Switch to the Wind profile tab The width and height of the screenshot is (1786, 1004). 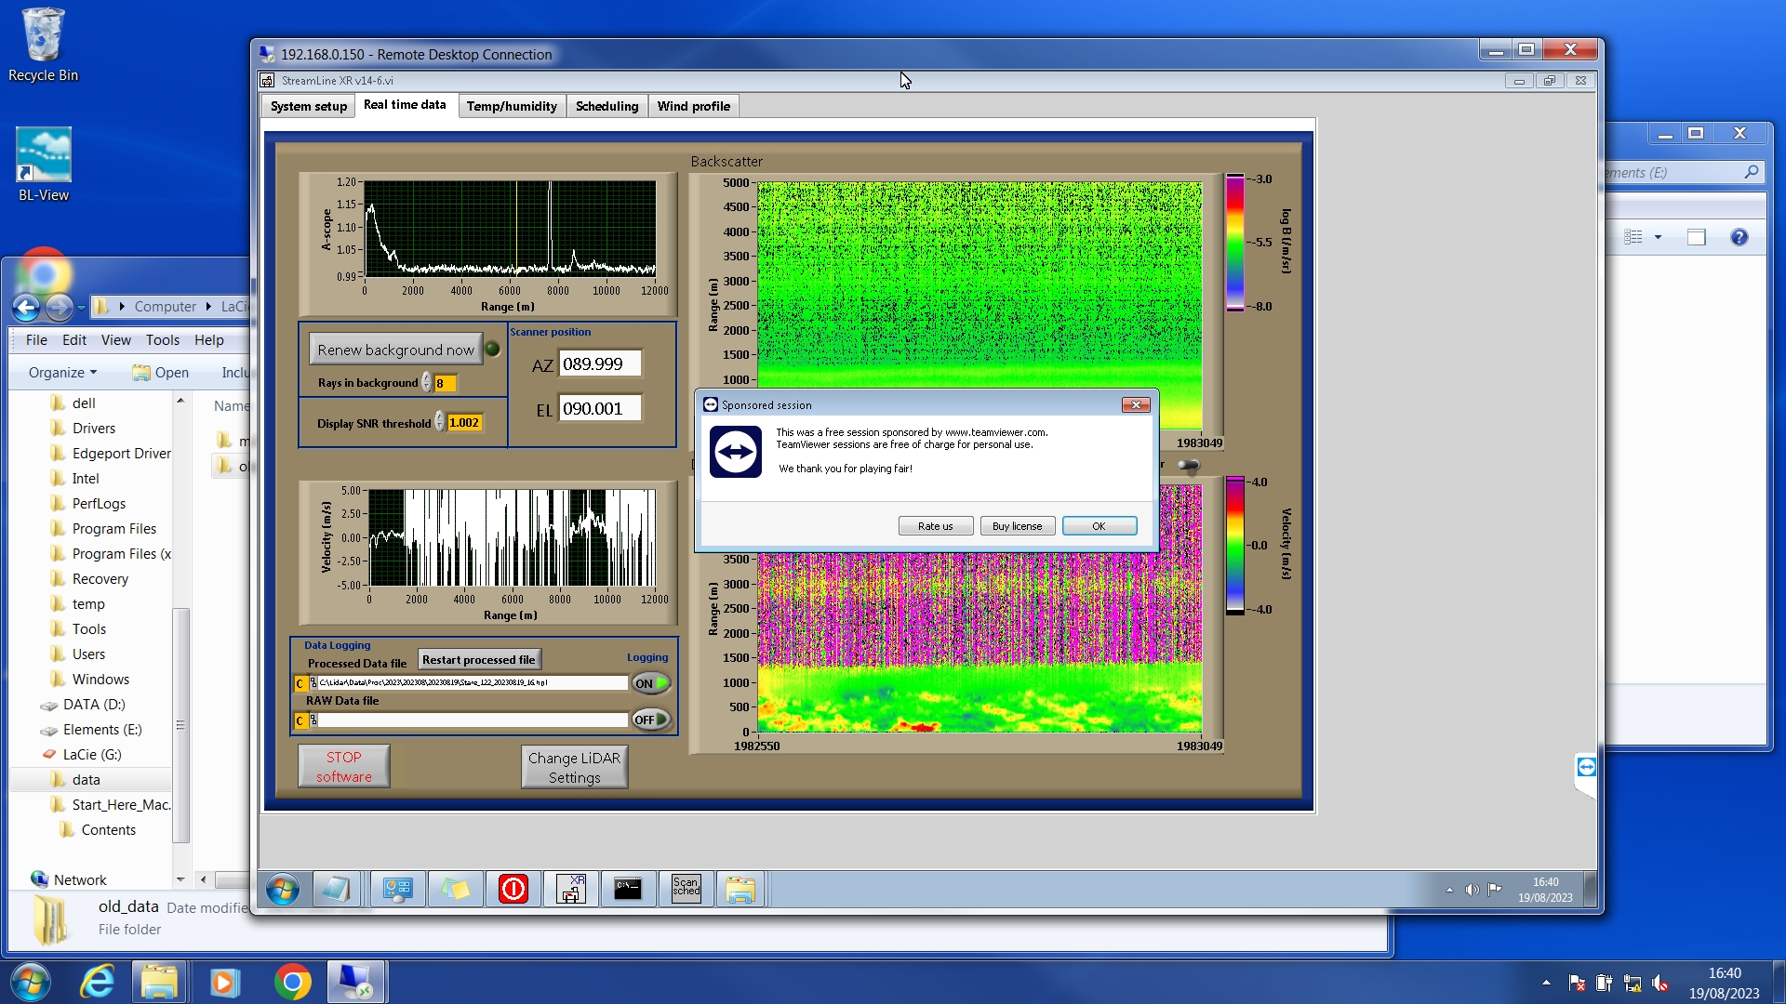click(693, 106)
